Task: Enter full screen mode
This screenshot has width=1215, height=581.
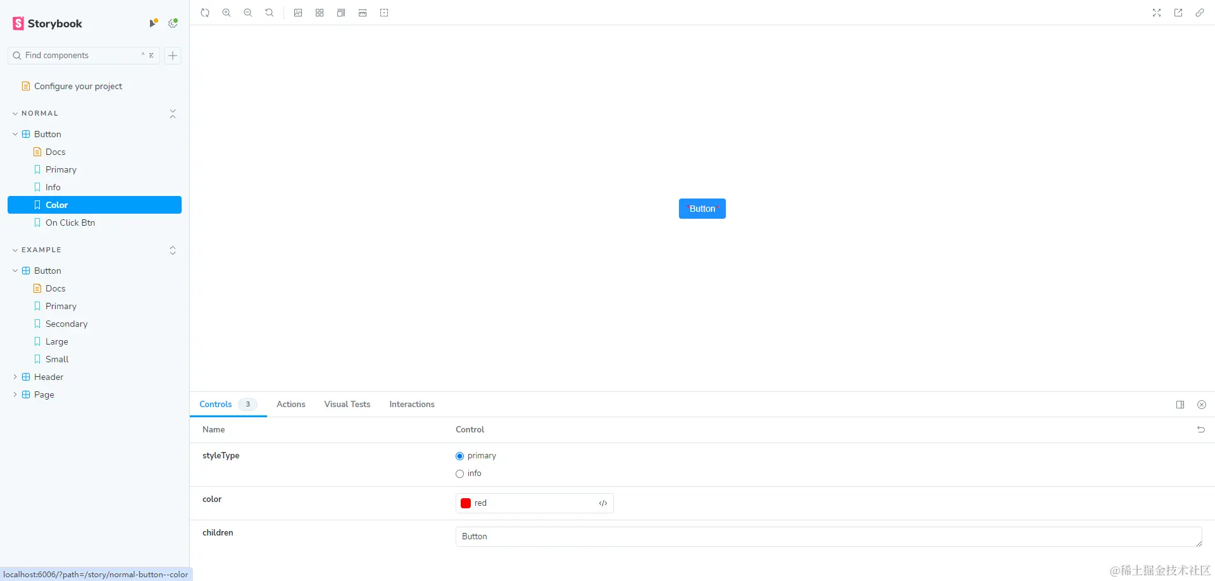Action: [x=1157, y=13]
